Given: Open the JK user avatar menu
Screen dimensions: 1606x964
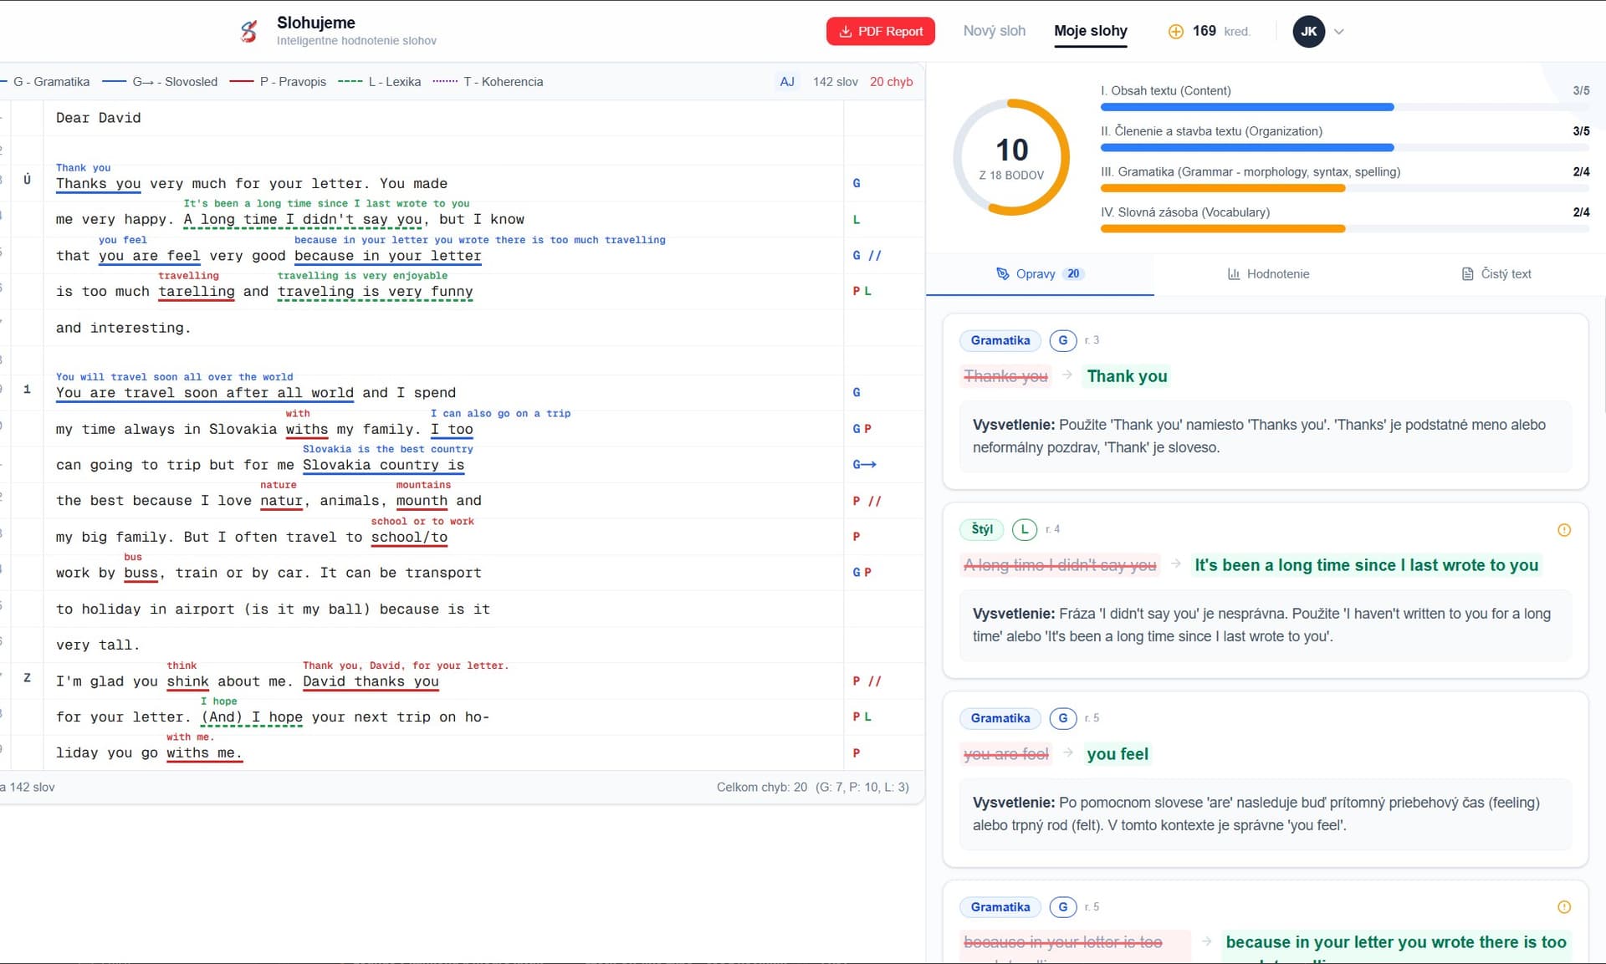Looking at the screenshot, I should coord(1308,32).
